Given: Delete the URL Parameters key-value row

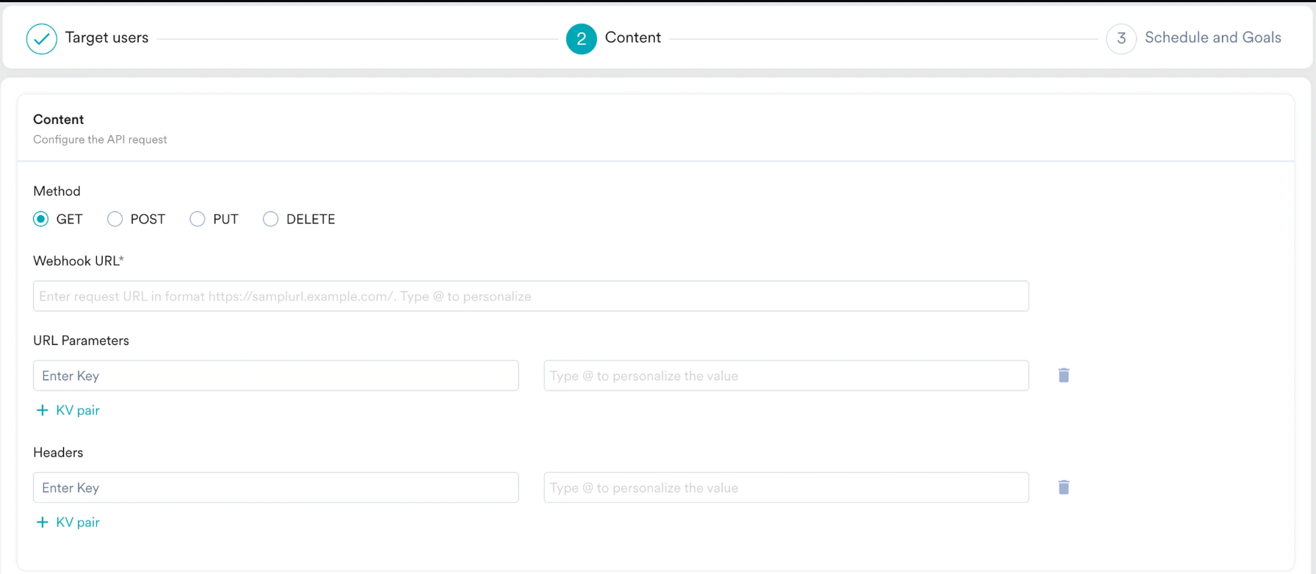Looking at the screenshot, I should pos(1063,375).
